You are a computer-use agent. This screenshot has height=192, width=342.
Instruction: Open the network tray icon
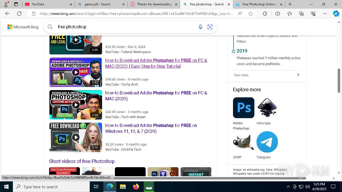point(301,187)
